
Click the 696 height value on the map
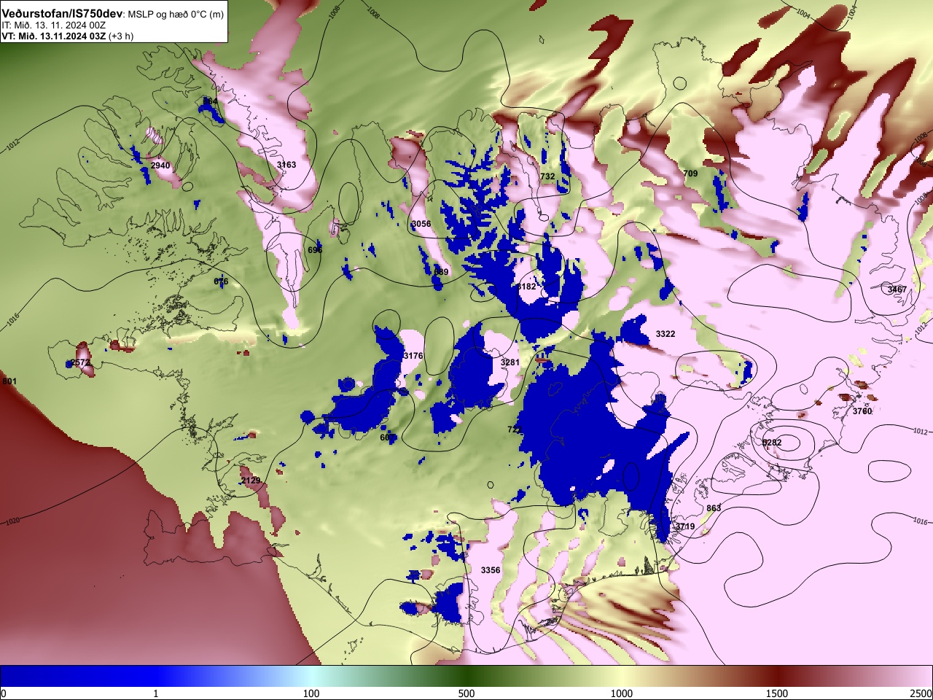click(315, 250)
